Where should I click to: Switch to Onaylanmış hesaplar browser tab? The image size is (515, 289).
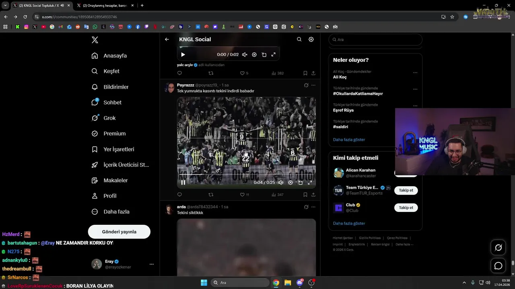point(105,6)
